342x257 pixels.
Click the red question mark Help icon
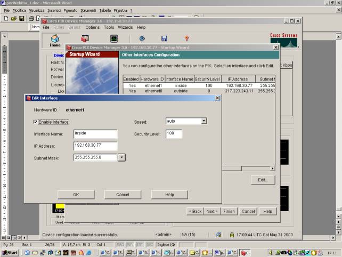click(x=186, y=38)
